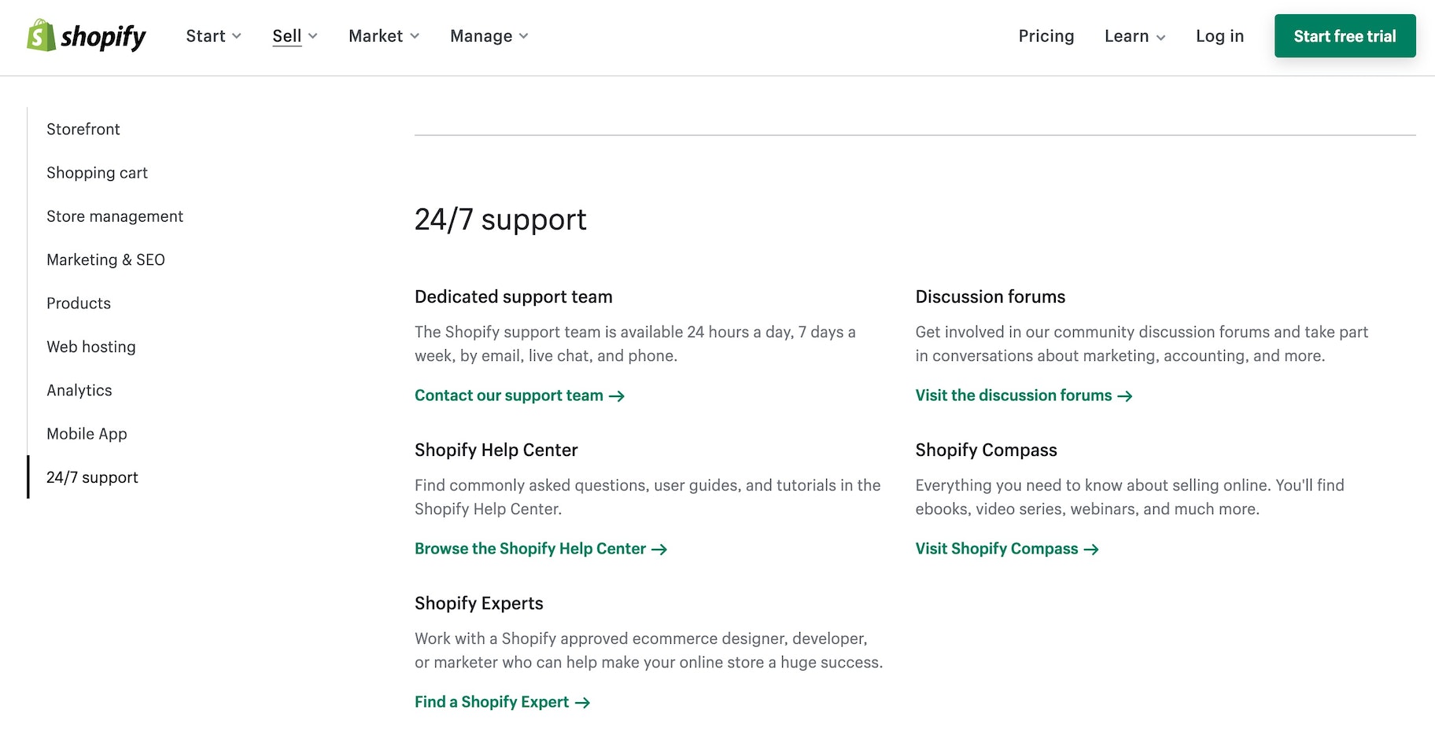Click the arrow icon beside Contact our support team
Screen dimensions: 1435x739
coord(617,395)
